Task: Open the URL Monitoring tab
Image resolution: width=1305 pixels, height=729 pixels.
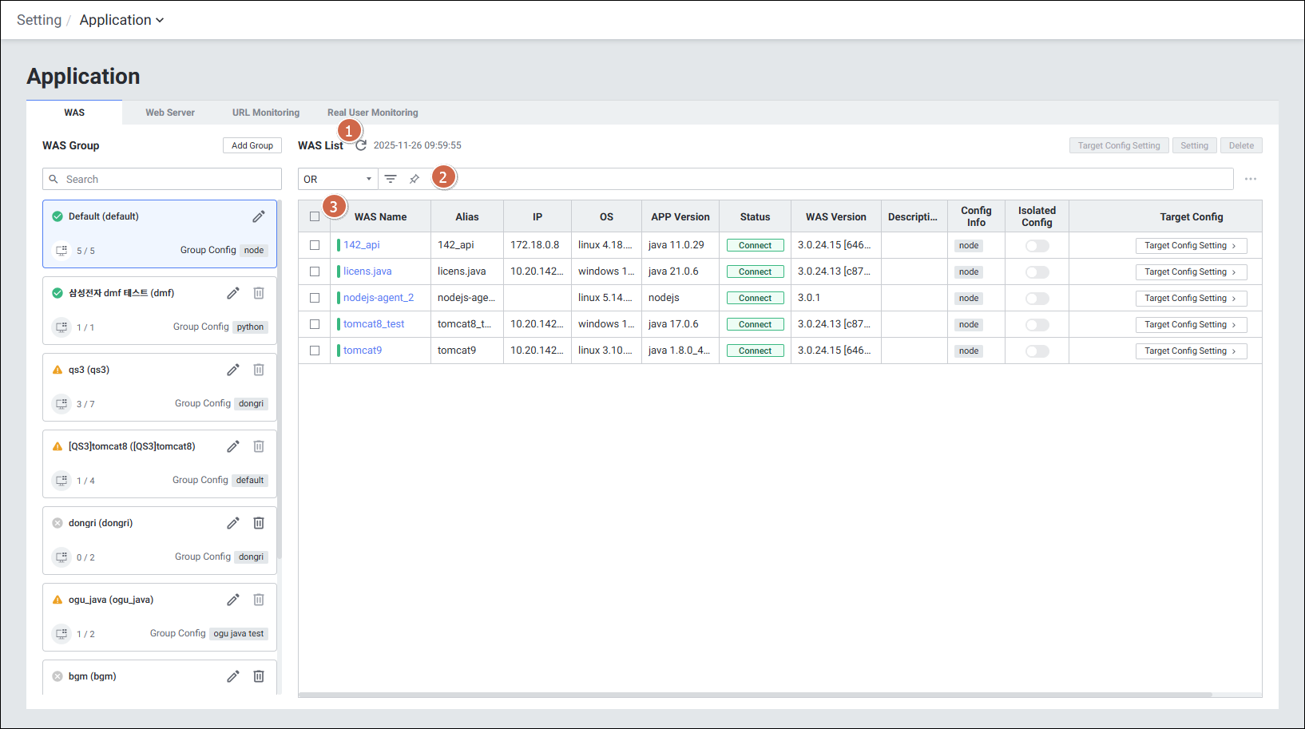Action: pyautogui.click(x=266, y=113)
